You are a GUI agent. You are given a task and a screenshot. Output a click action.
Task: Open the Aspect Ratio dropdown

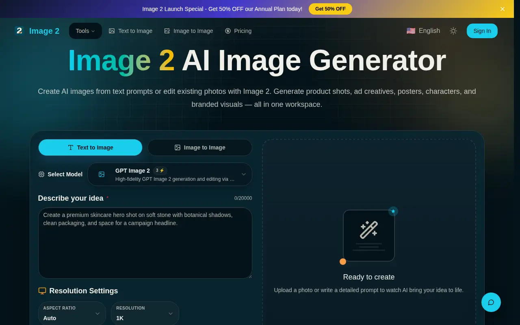[x=72, y=313]
